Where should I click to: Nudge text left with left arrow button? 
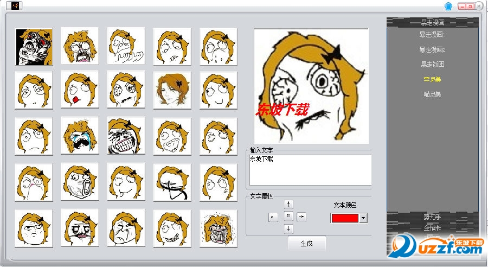pos(273,217)
